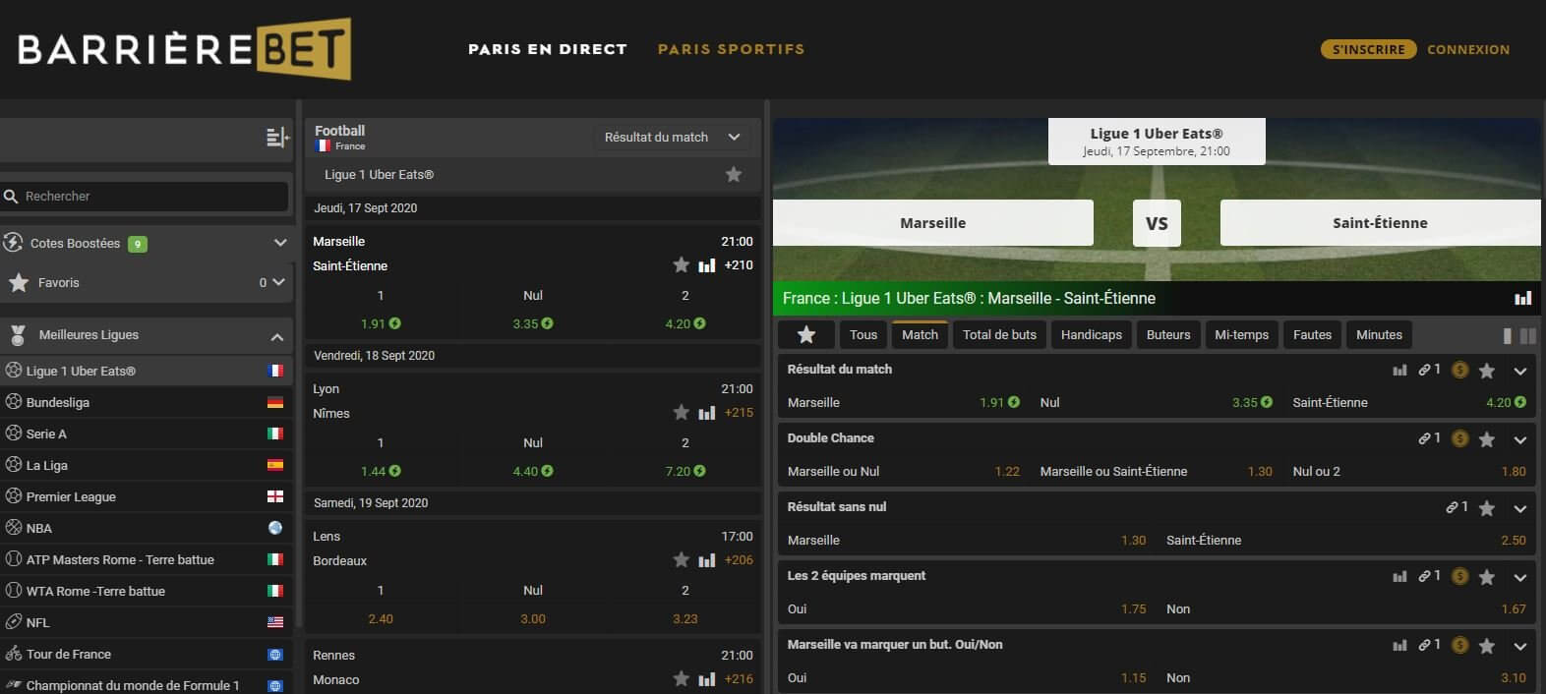
Task: Collapse the Meilleures Ligues section
Action: [277, 336]
